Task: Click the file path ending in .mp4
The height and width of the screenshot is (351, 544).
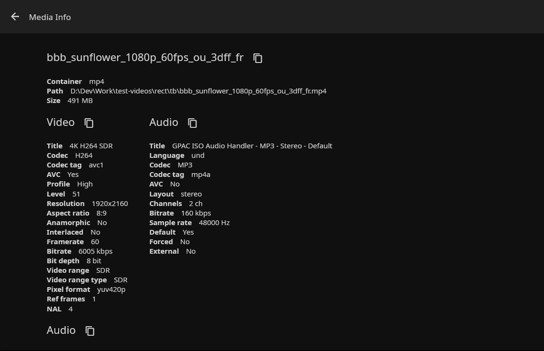Action: point(198,91)
